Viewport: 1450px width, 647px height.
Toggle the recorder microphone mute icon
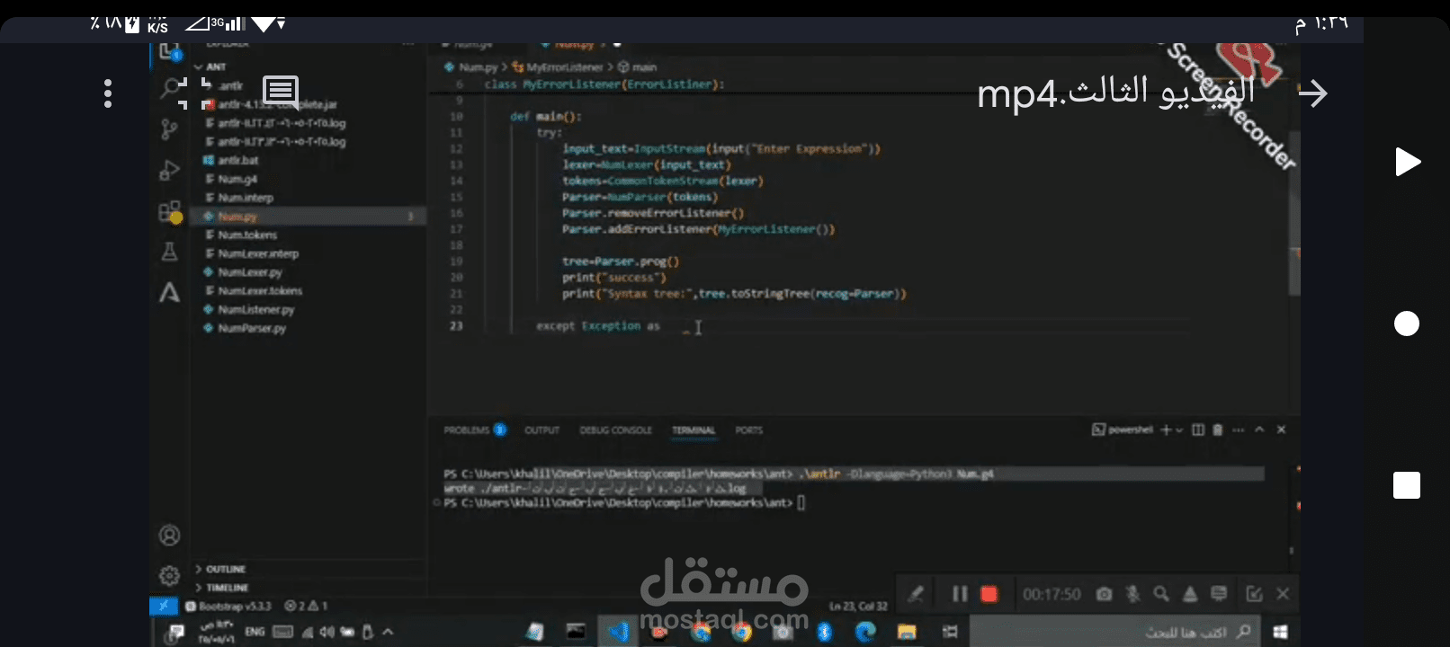(x=1133, y=594)
